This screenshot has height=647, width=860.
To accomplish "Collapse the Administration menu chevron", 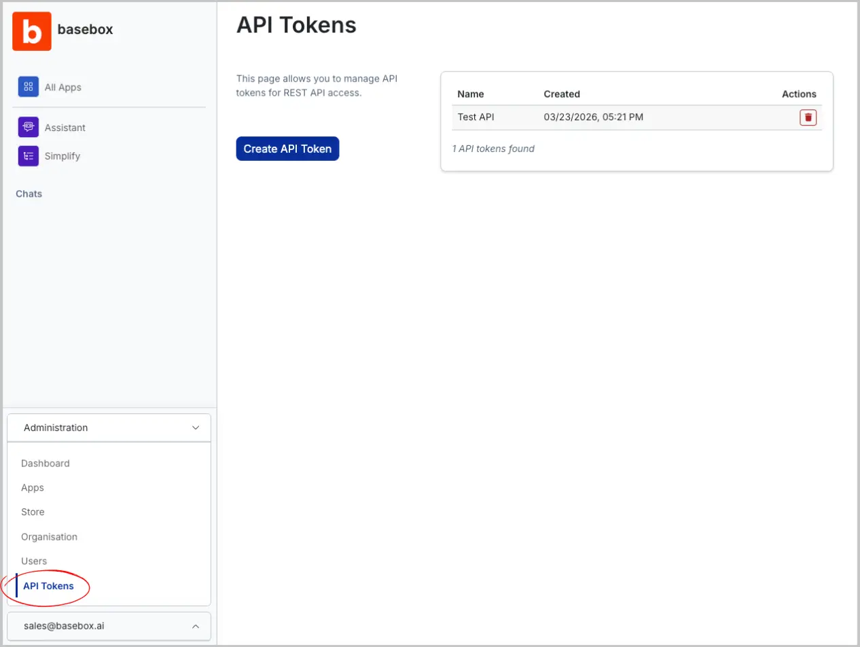I will click(196, 428).
